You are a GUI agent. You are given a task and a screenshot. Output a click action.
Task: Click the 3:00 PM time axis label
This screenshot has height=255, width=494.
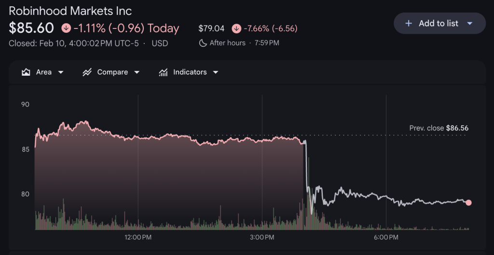pos(262,237)
